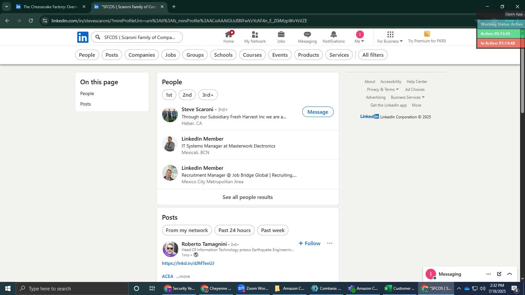Click the Recruitment Manager member photo
This screenshot has height=295, width=525.
170,173
